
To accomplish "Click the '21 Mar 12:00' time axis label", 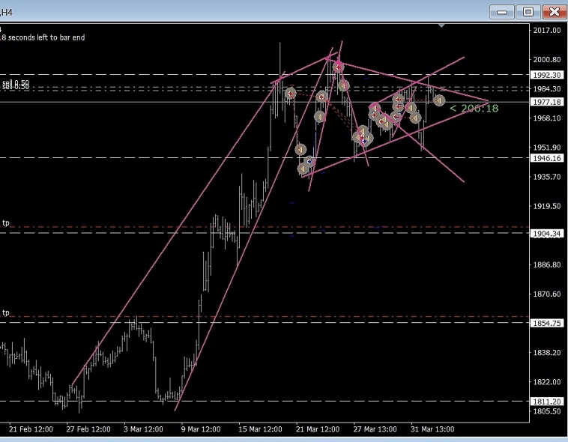I will [x=318, y=429].
